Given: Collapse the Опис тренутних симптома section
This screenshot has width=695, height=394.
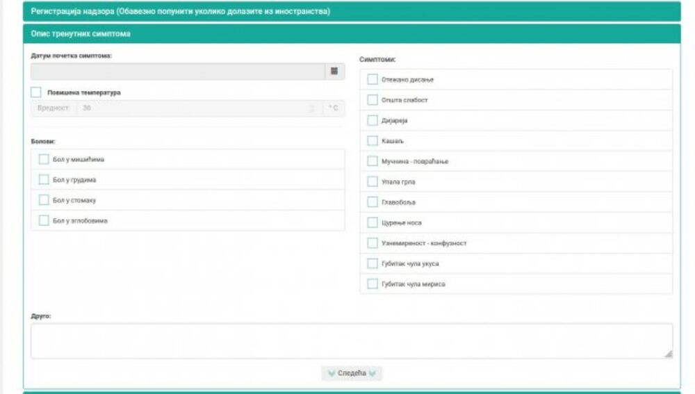Looking at the screenshot, I should [x=351, y=33].
